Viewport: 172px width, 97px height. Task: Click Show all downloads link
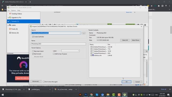163,89
